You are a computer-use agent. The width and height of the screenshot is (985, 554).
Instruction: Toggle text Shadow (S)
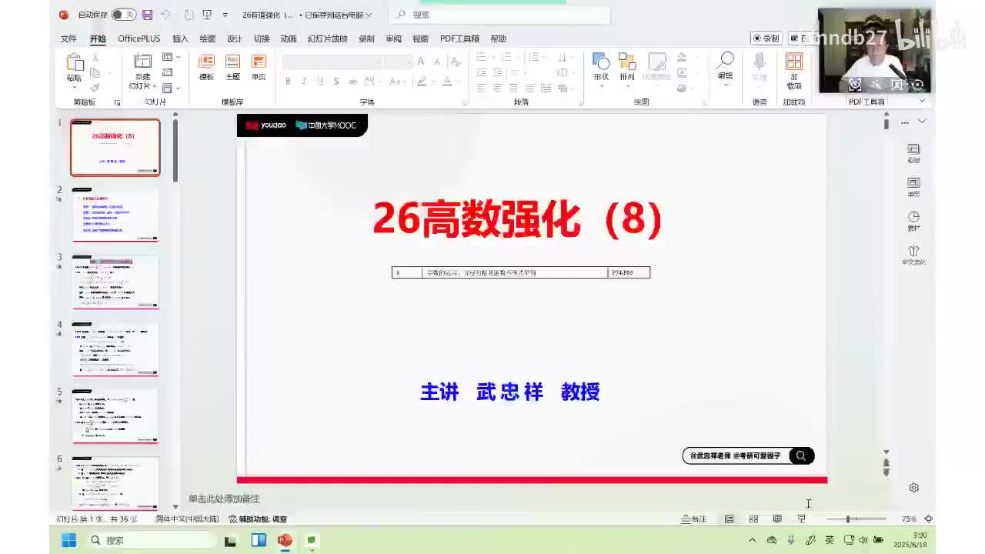[x=336, y=81]
